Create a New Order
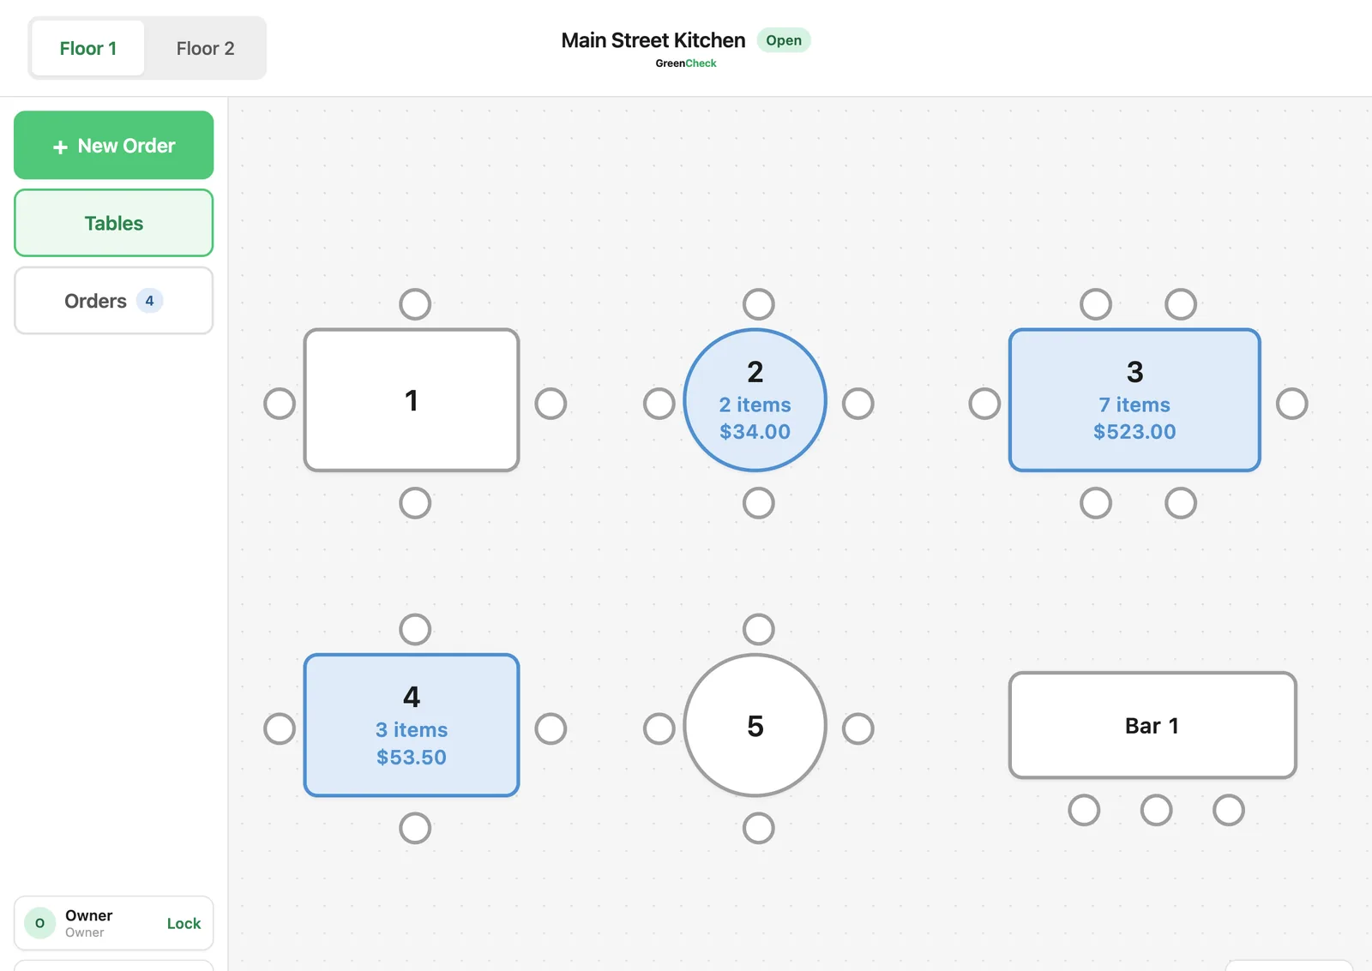Image resolution: width=1372 pixels, height=971 pixels. pos(113,145)
